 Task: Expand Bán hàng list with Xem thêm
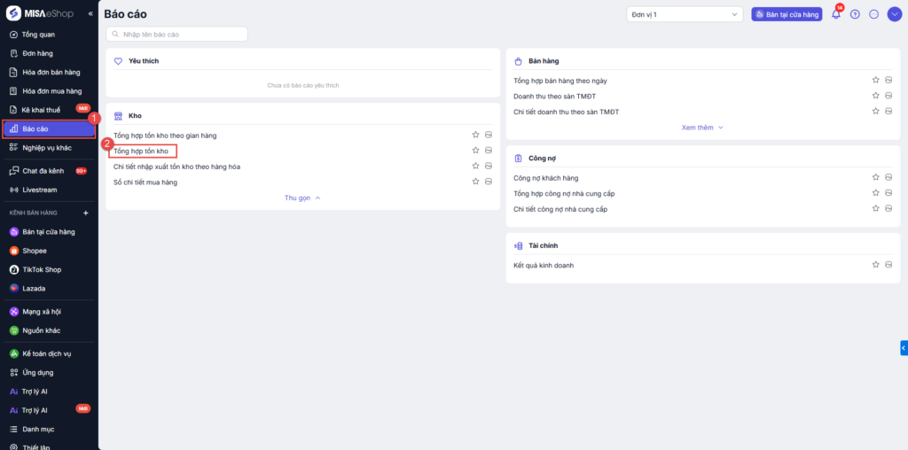[702, 128]
